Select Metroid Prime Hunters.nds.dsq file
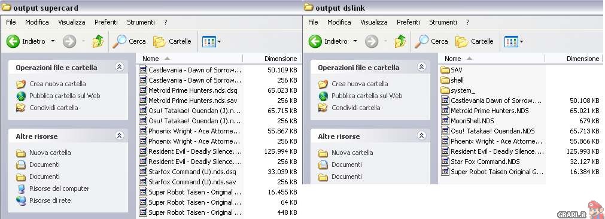 189,90
